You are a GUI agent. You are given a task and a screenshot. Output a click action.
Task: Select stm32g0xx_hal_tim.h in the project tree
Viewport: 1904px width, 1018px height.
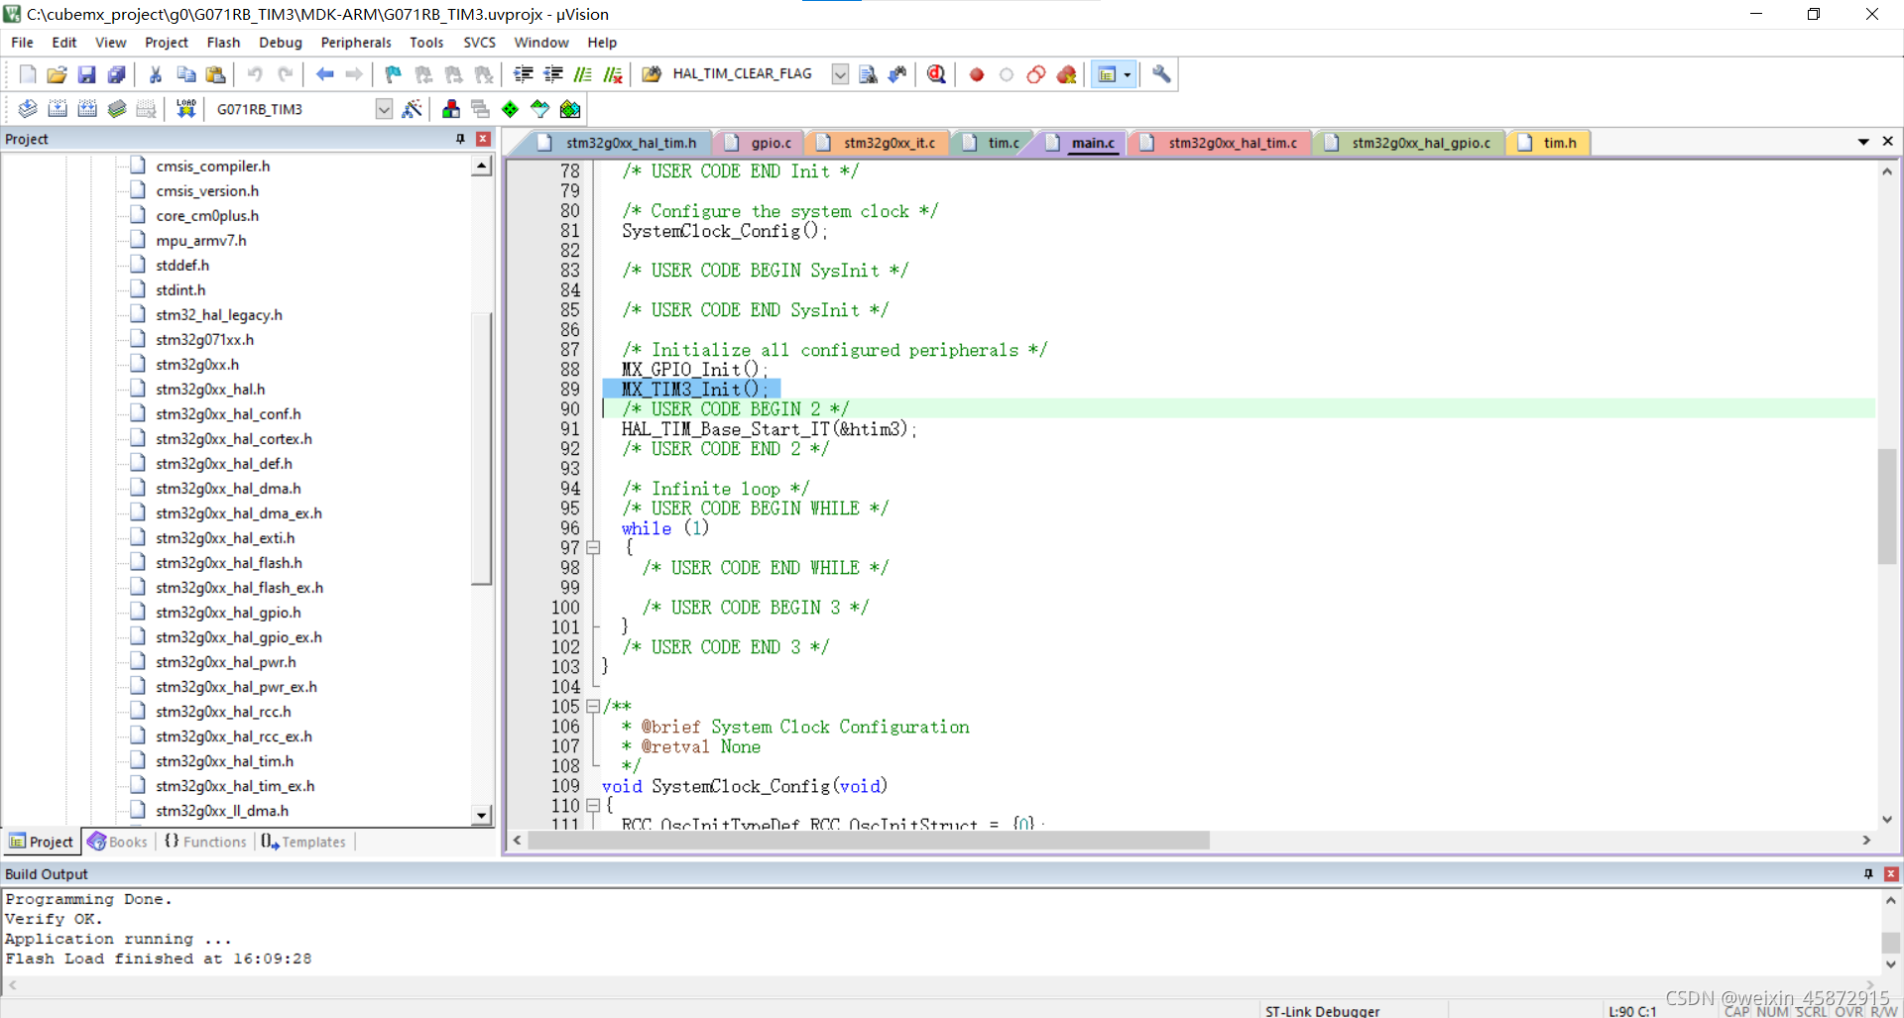224,761
